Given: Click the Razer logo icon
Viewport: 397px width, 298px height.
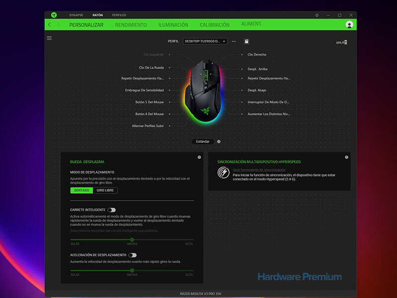Looking at the screenshot, I should click(54, 15).
